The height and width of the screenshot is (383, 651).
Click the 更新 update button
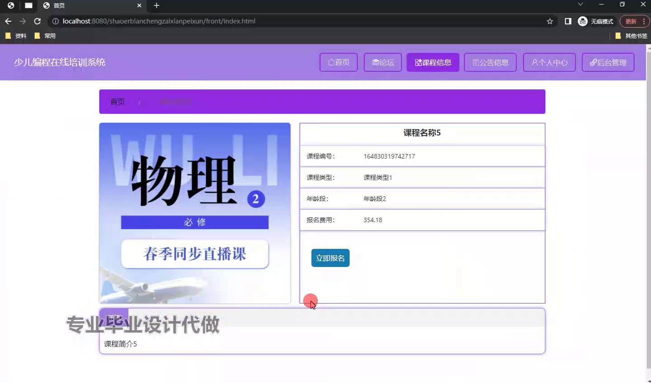point(634,21)
